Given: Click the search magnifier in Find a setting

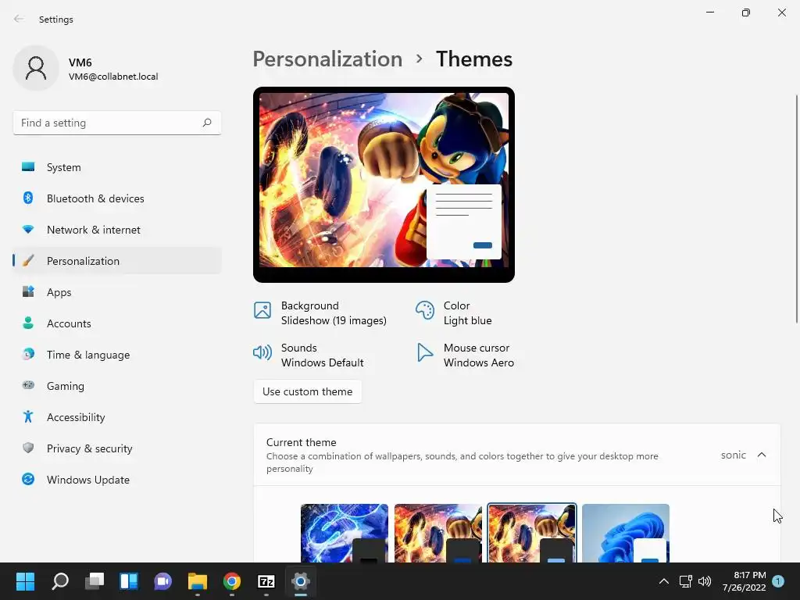Looking at the screenshot, I should [206, 123].
